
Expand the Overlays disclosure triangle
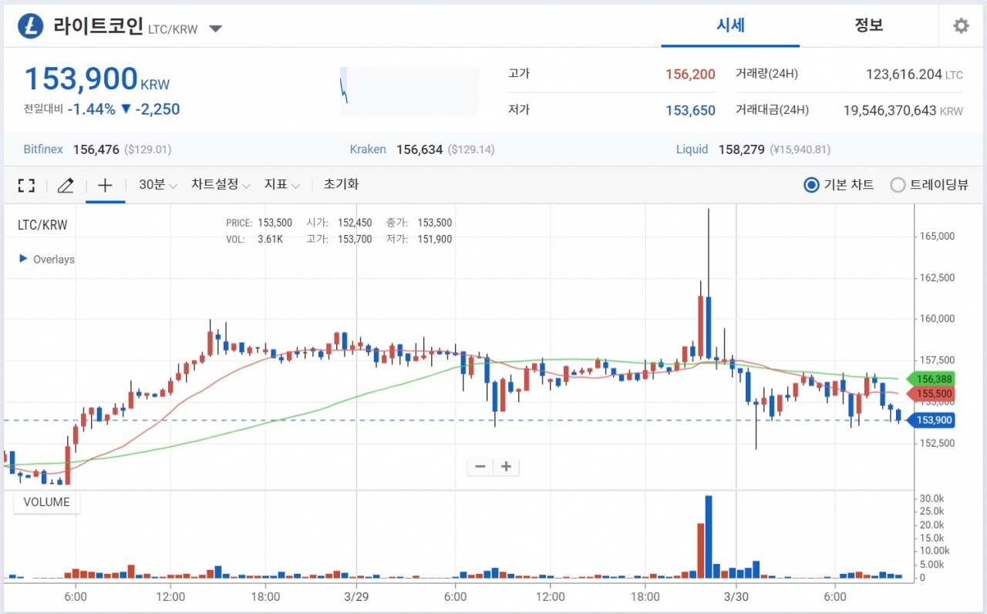pos(23,259)
